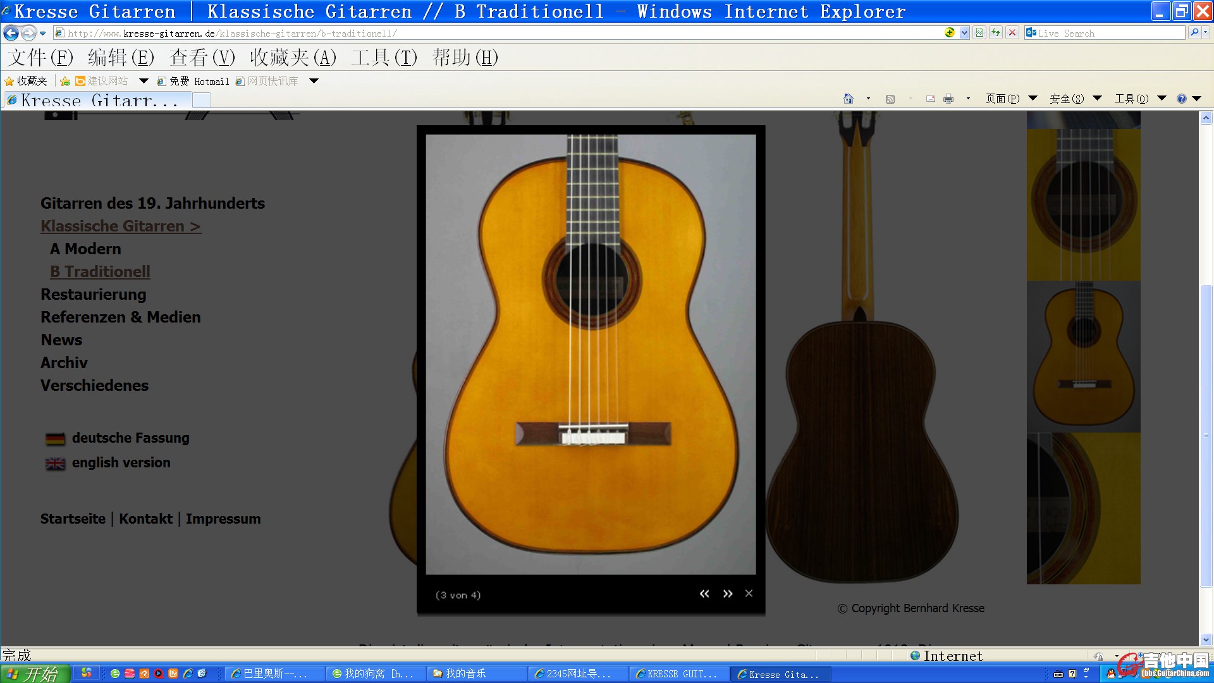Image resolution: width=1214 pixels, height=683 pixels.
Task: Open a new blank browser tab
Action: click(201, 100)
